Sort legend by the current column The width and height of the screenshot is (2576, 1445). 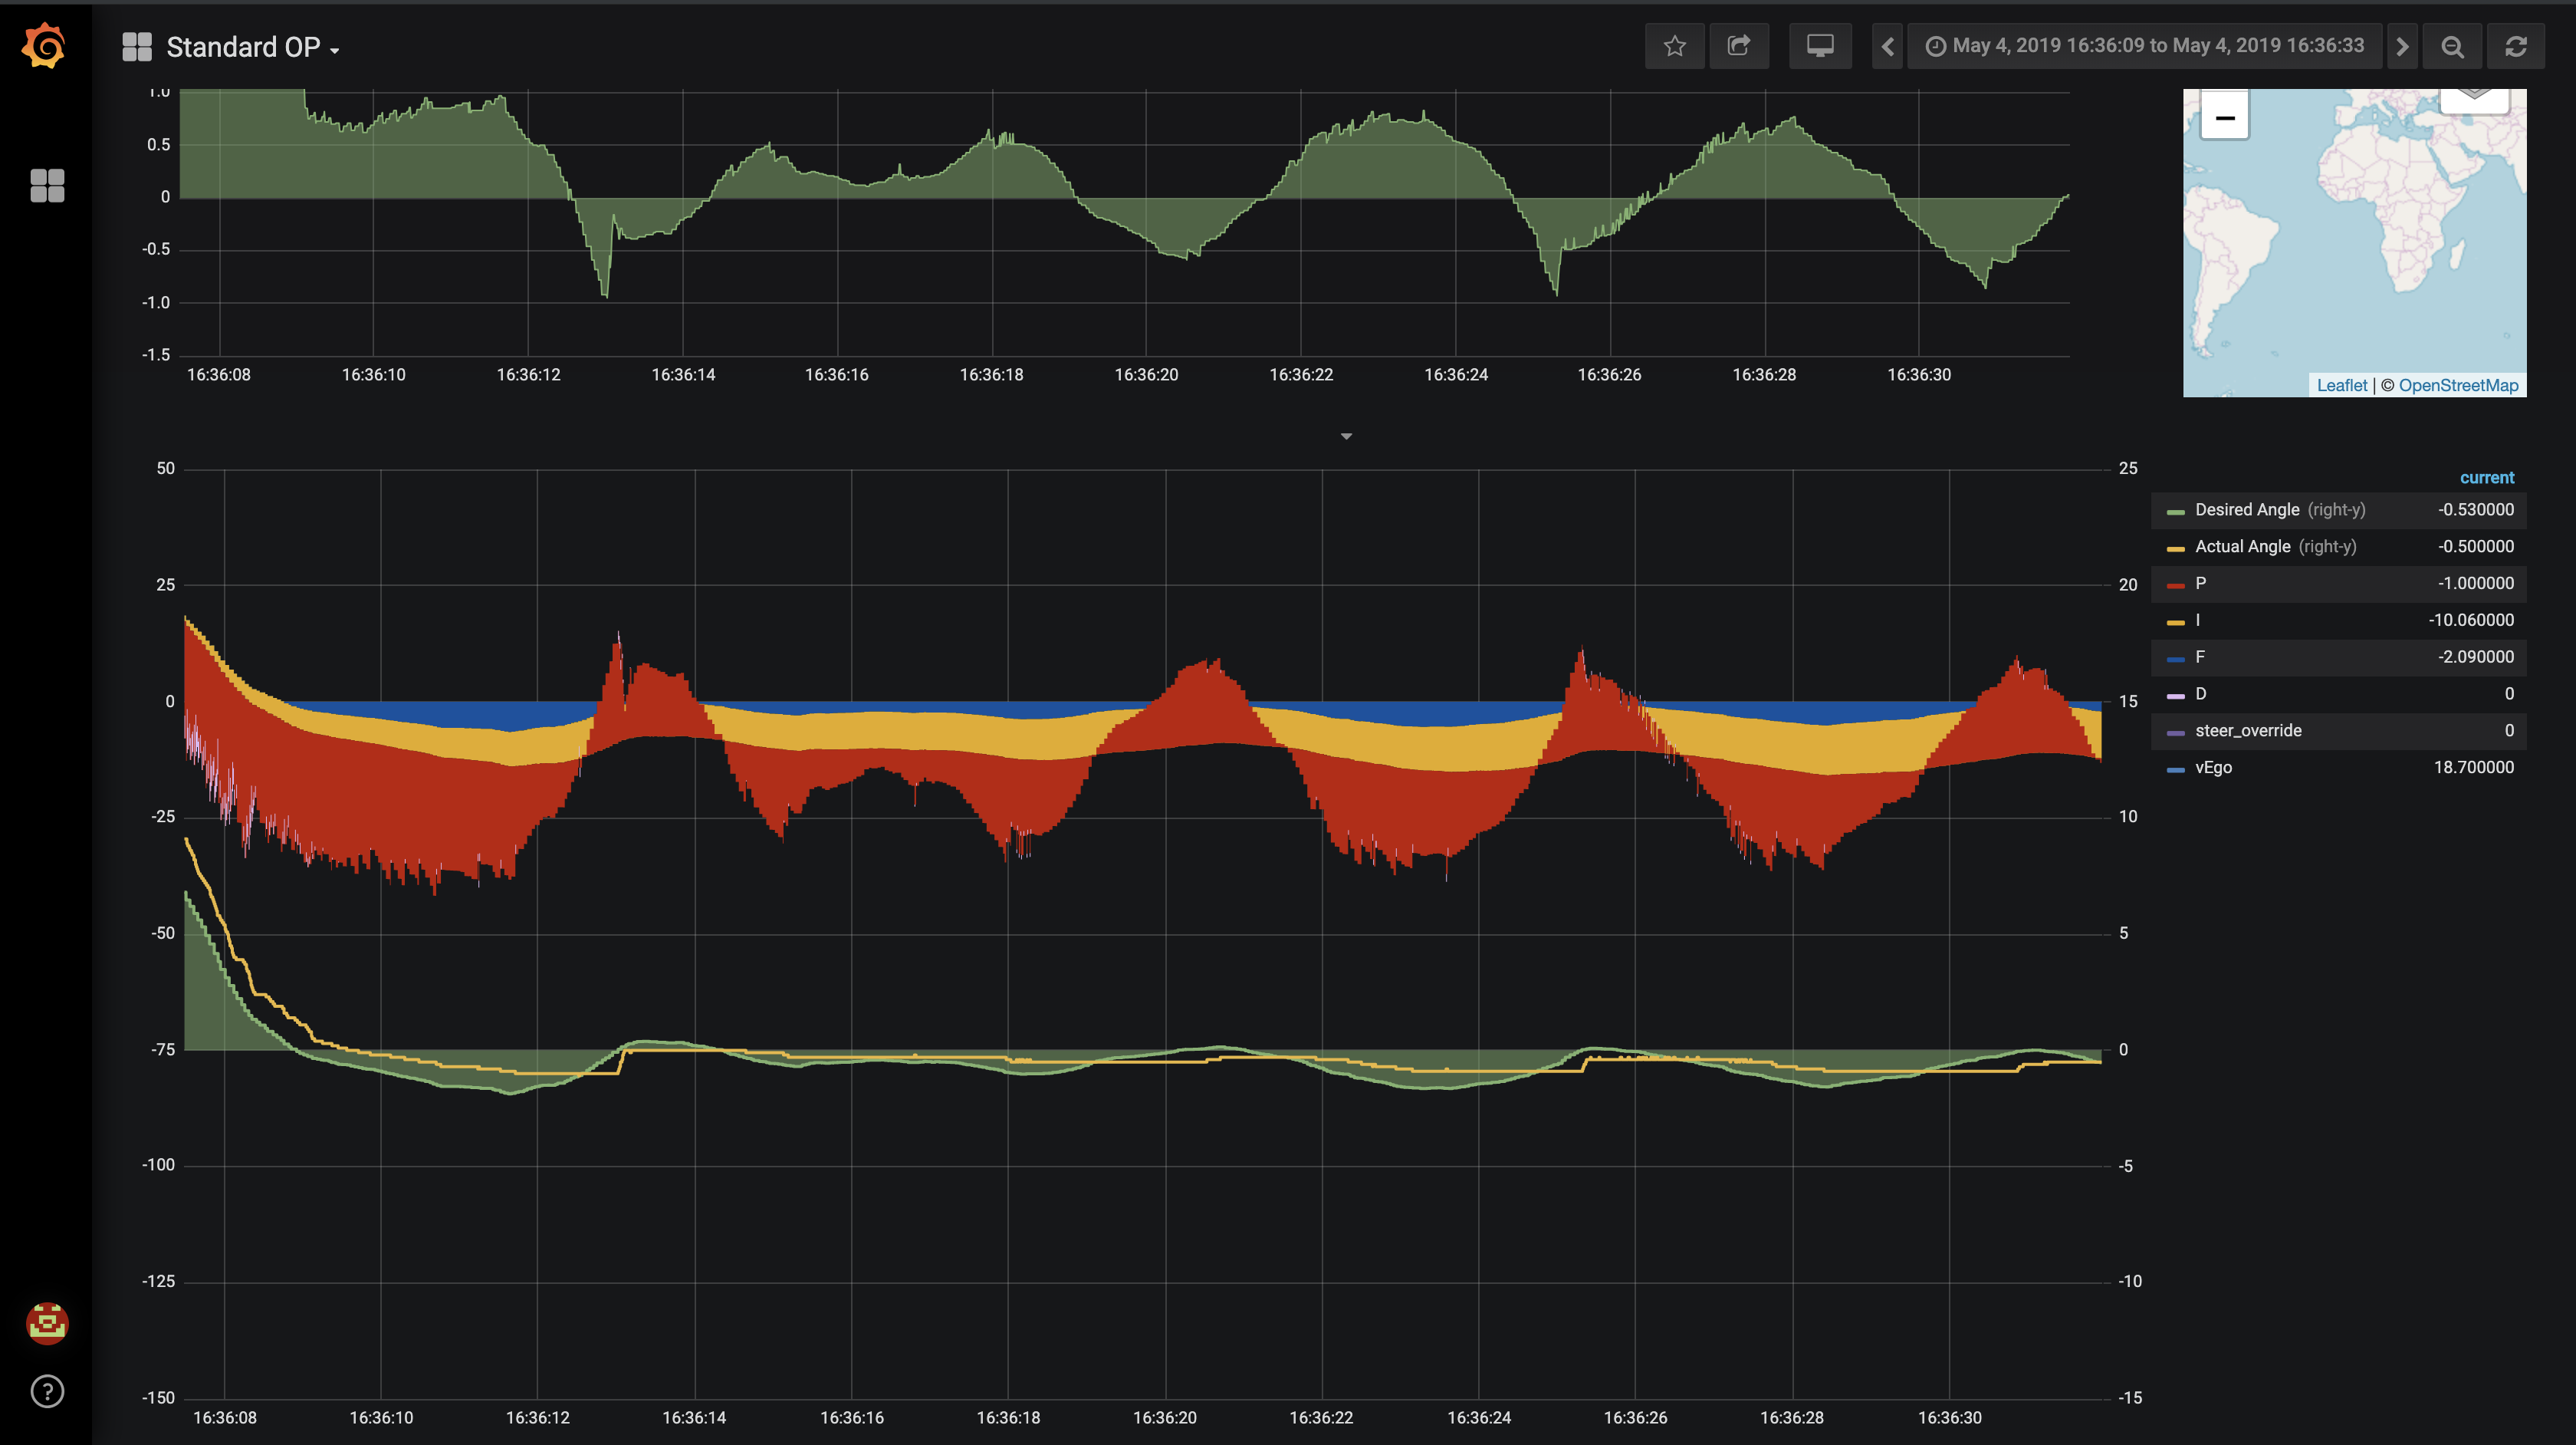2486,477
